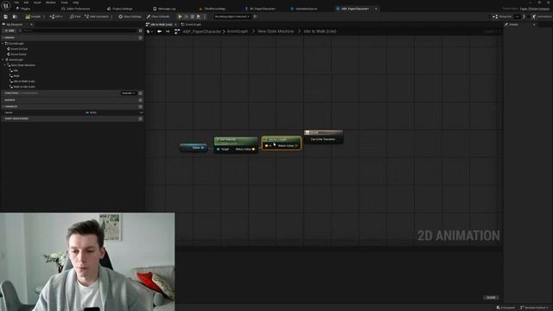Add a new function with plus icon
This screenshot has height=311, width=553.
[x=140, y=93]
